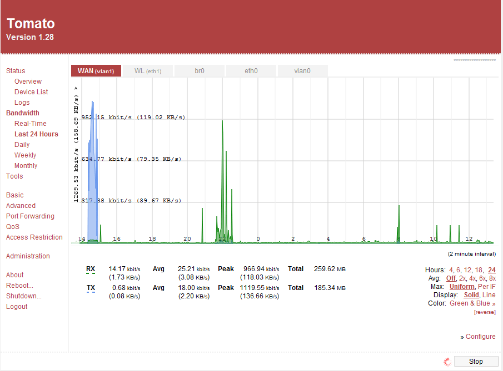Select the eth0 bandwidth tab
This screenshot has width=503, height=371.
pos(250,71)
